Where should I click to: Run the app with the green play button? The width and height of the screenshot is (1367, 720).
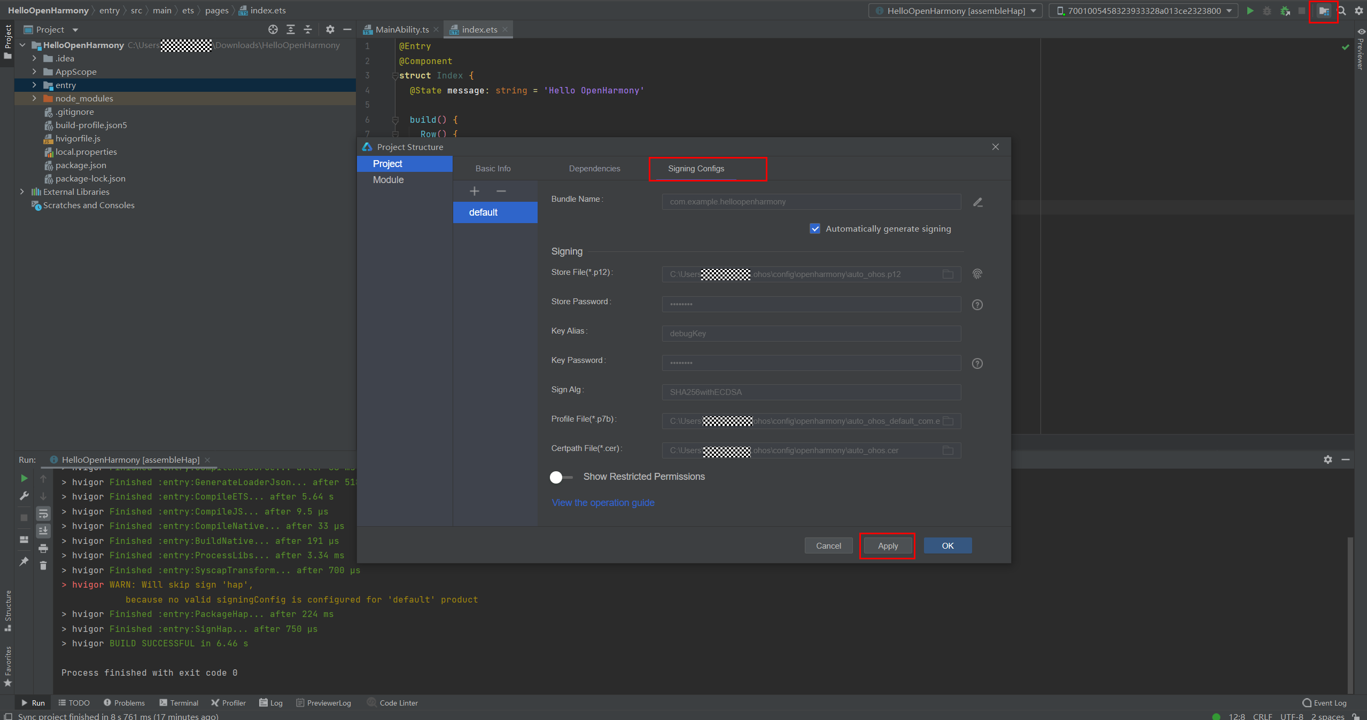1250,11
